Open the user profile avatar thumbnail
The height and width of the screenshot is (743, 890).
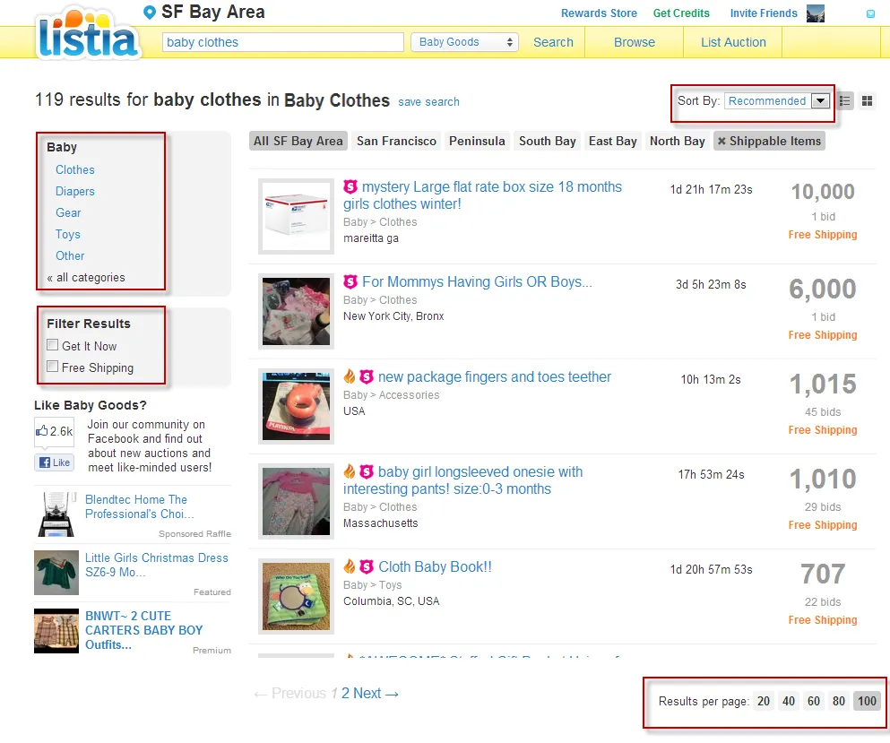click(815, 13)
